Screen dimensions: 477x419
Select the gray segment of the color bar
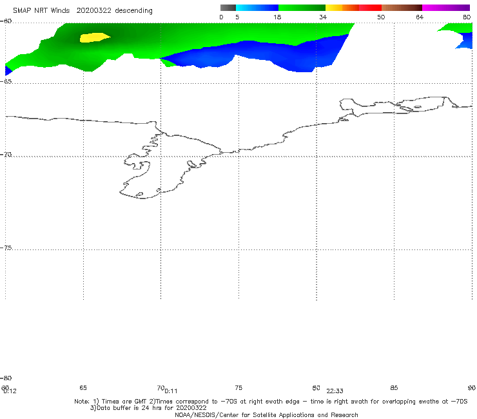tap(228, 8)
